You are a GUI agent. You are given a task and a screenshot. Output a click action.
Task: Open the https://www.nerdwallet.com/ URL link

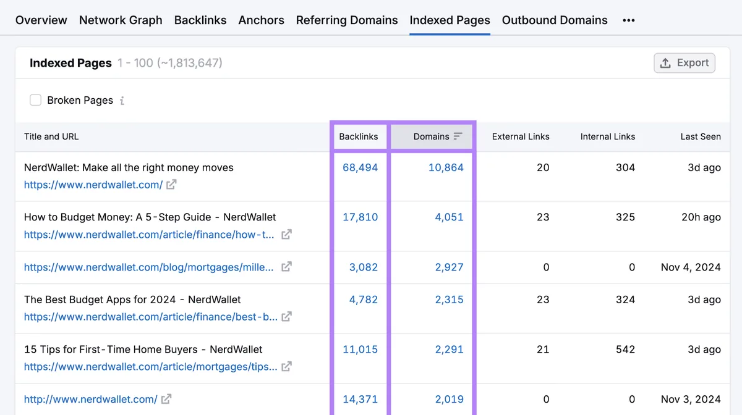coord(93,185)
